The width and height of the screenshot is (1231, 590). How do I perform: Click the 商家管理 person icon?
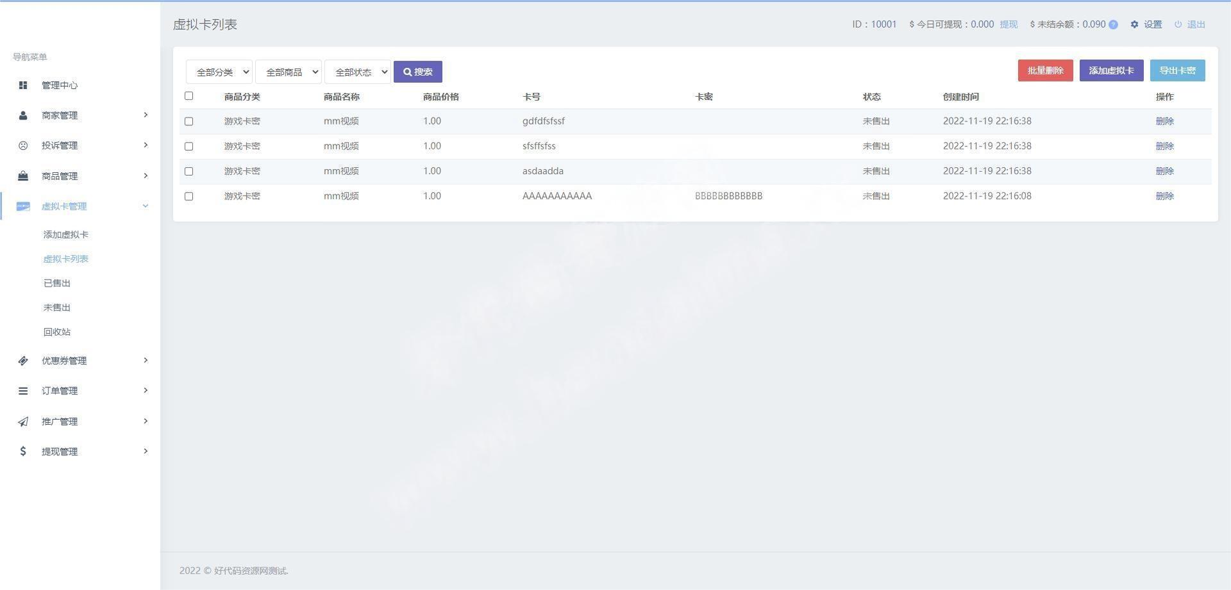(x=23, y=115)
